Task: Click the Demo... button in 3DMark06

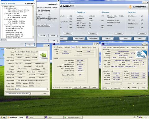Action: click(x=125, y=38)
